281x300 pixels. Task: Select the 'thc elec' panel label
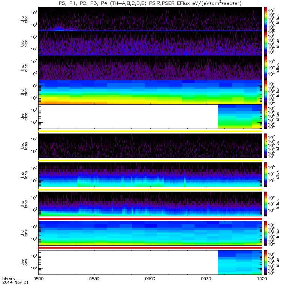pos(24,68)
